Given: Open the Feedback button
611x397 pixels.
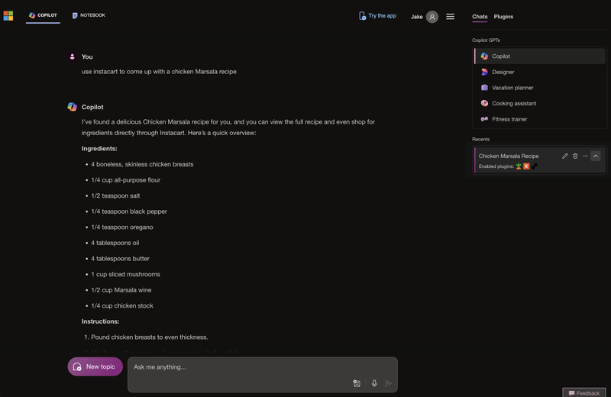Looking at the screenshot, I should click(584, 392).
